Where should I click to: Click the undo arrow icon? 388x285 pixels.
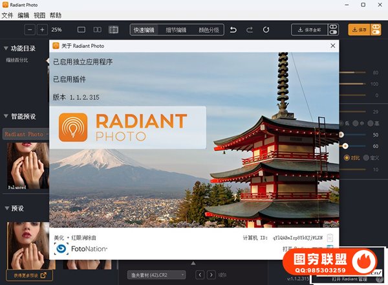click(x=233, y=30)
